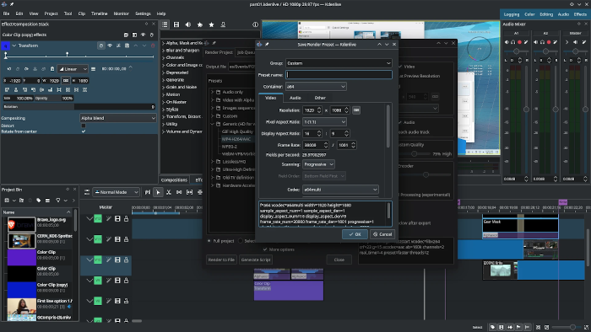Show main effects list icon
The height and width of the screenshot is (332, 591).
click(165, 24)
